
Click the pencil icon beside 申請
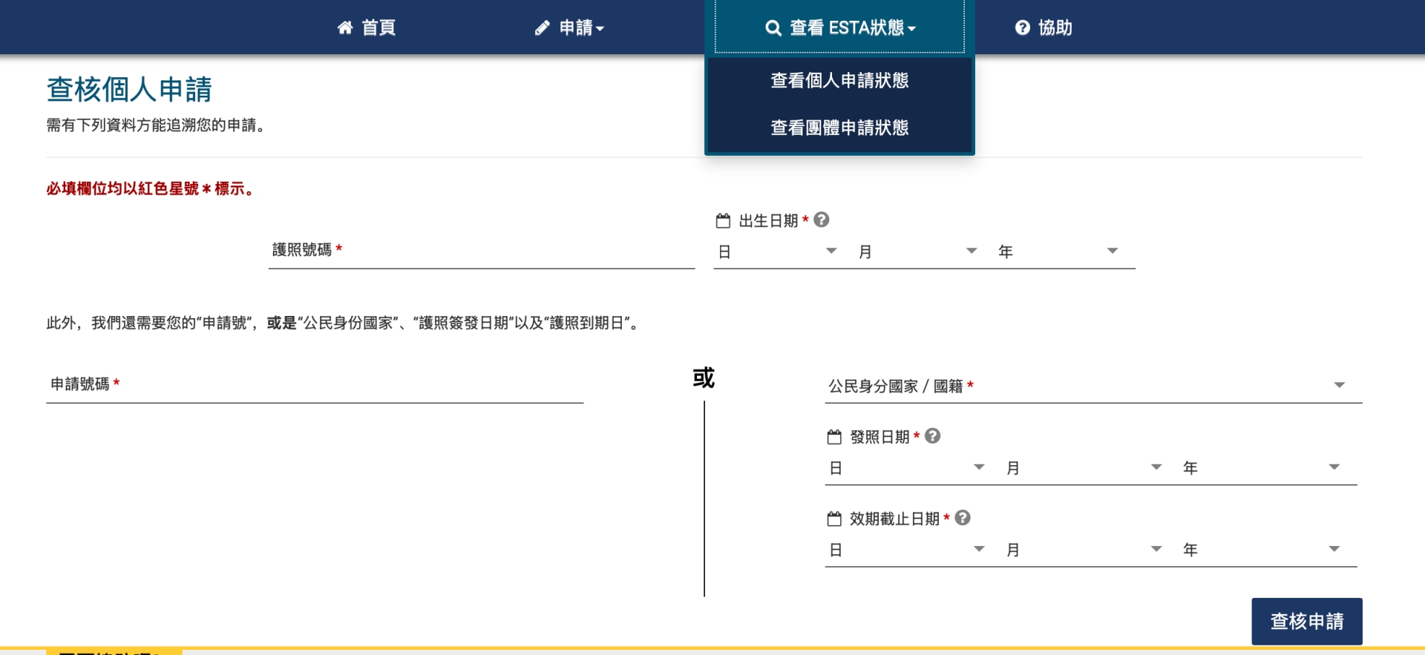[x=543, y=28]
